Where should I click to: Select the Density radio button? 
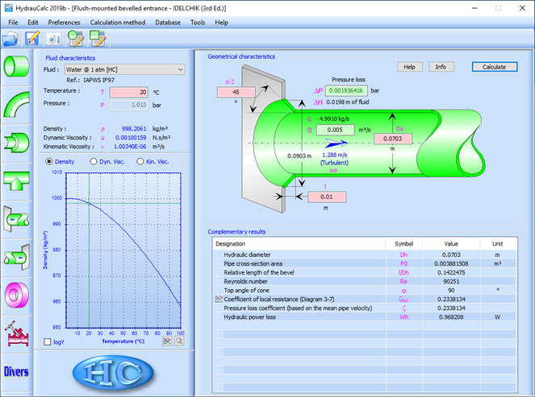click(x=49, y=161)
